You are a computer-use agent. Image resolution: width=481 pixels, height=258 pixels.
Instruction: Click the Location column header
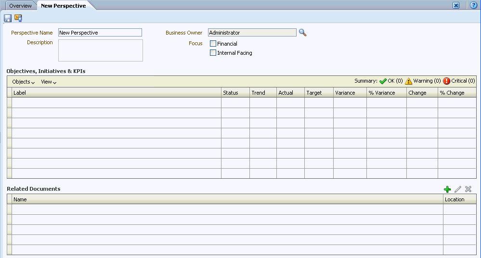click(460, 199)
